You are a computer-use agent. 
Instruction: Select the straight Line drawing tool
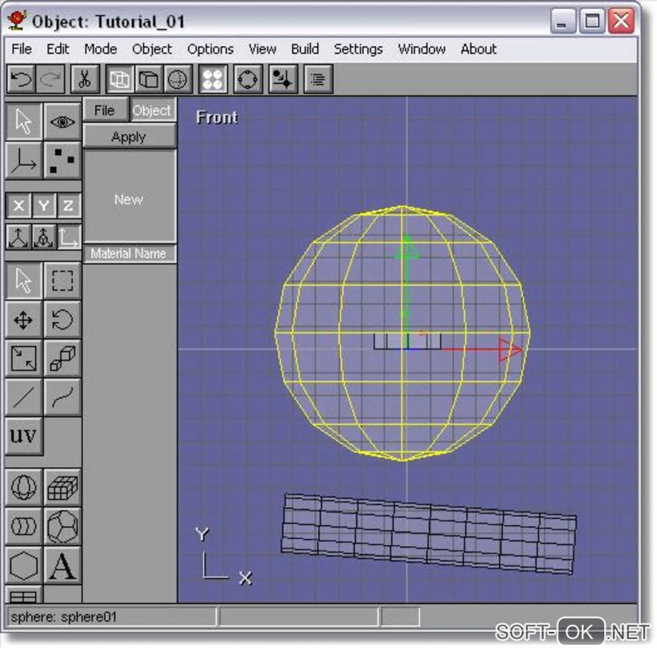coord(24,397)
